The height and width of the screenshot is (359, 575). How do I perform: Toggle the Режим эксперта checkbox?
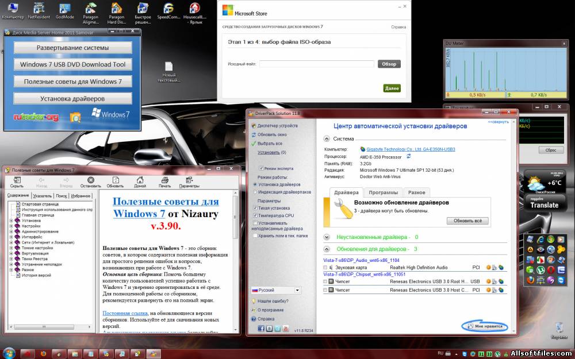click(x=260, y=168)
